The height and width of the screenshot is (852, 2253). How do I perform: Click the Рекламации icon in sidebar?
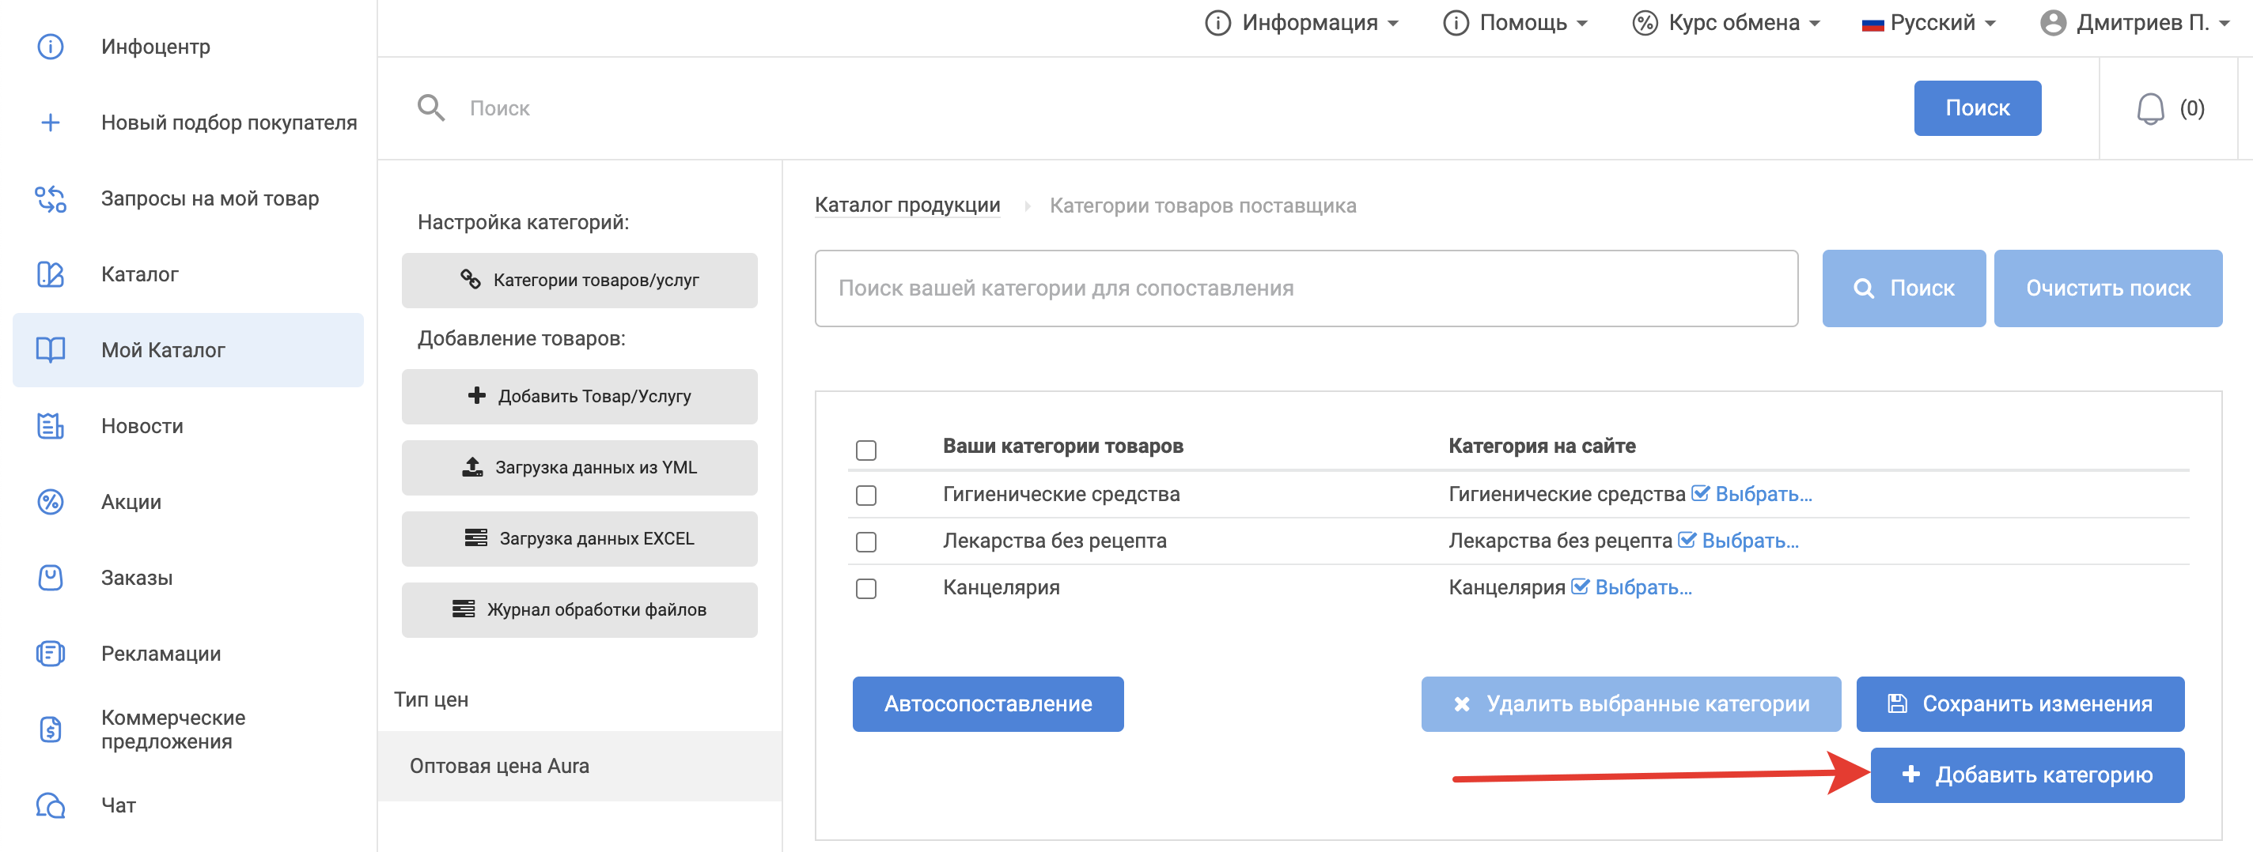[x=51, y=654]
